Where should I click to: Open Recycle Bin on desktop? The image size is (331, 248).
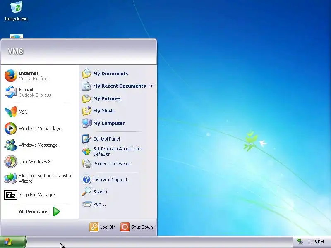click(16, 11)
